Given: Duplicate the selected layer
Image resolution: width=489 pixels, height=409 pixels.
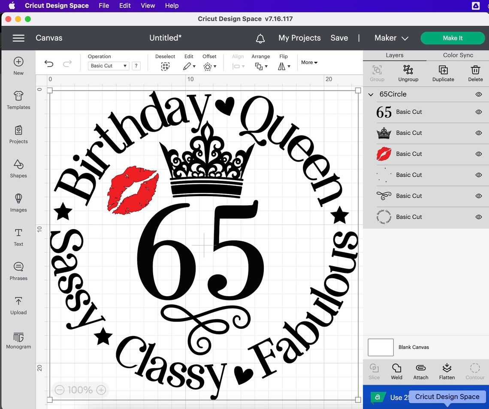Looking at the screenshot, I should [443, 72].
